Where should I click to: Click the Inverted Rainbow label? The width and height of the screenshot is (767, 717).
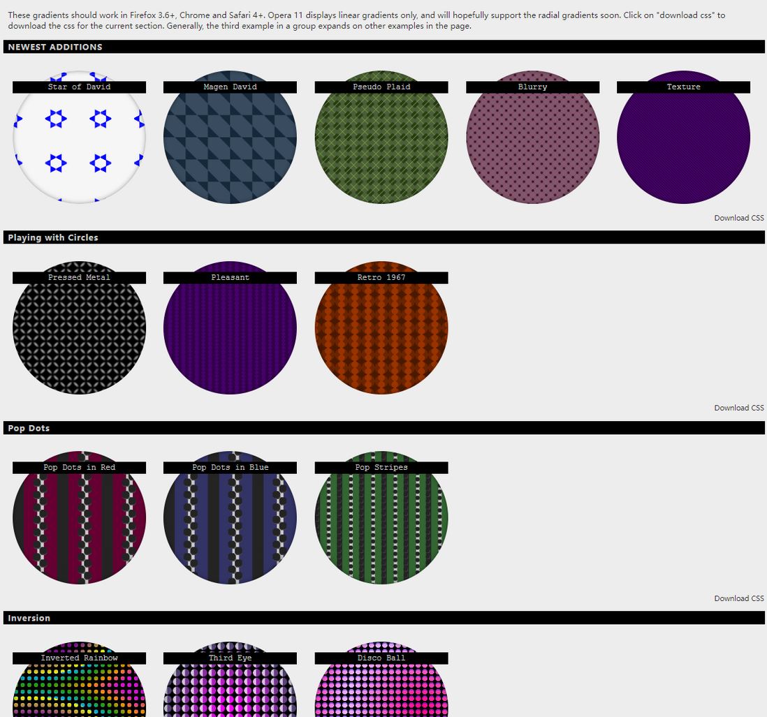pyautogui.click(x=79, y=658)
